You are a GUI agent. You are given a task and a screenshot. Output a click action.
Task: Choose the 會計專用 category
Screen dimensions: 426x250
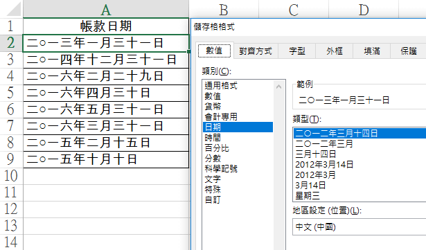coord(238,117)
